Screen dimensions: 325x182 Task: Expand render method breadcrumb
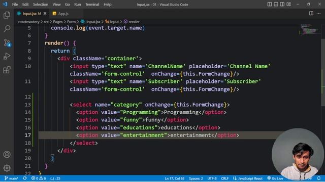pos(132,22)
